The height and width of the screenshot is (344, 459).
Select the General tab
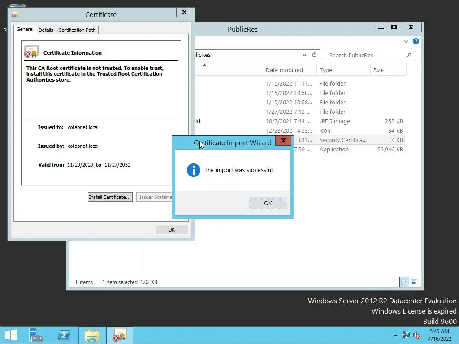(x=25, y=29)
